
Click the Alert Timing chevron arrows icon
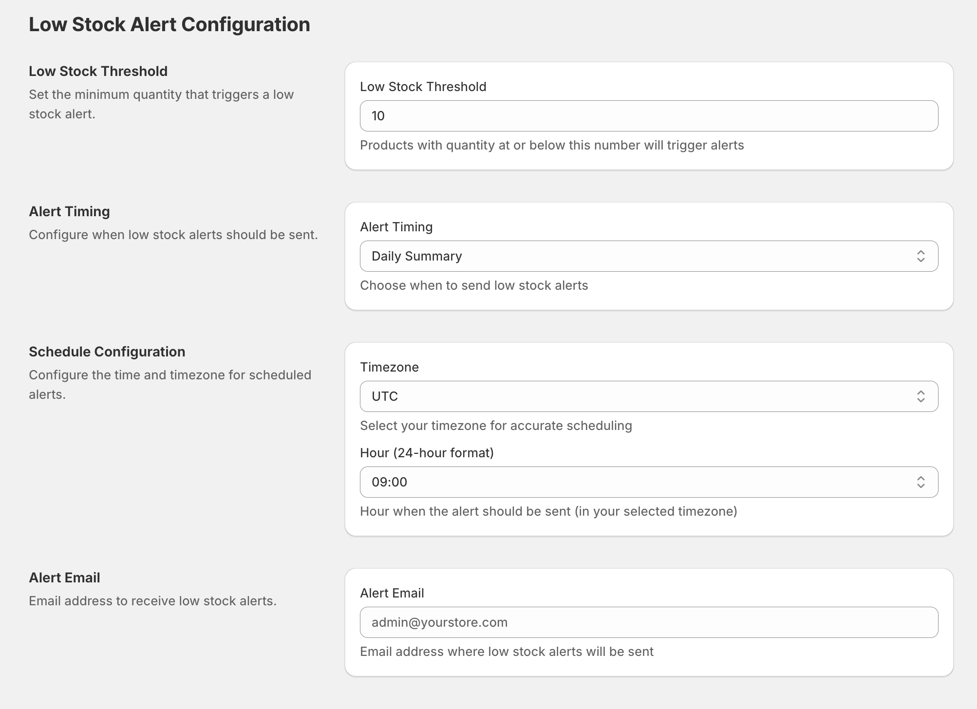point(921,256)
